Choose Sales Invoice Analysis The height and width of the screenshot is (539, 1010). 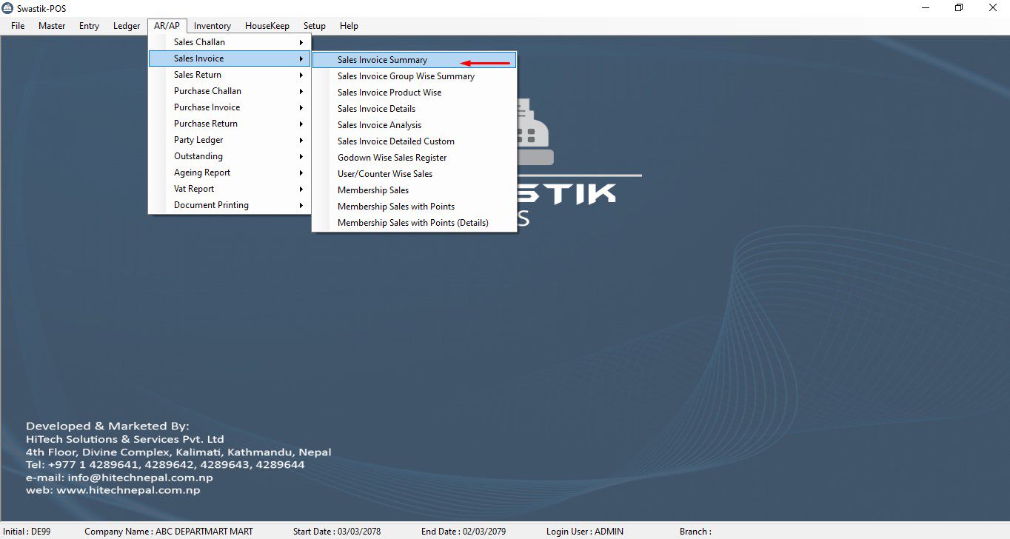(x=379, y=125)
